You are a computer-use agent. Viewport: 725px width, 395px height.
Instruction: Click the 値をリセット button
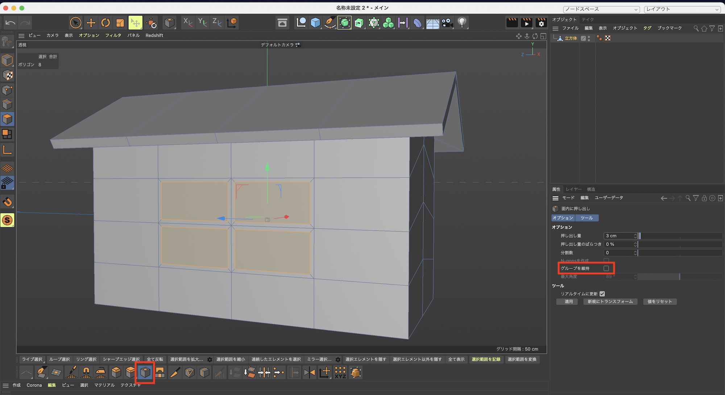click(x=659, y=302)
